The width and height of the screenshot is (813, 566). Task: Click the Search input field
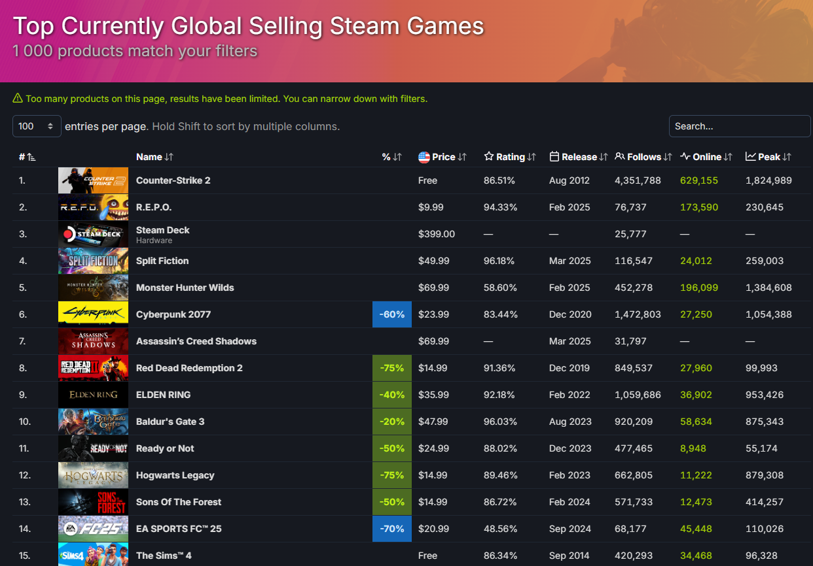coord(739,126)
